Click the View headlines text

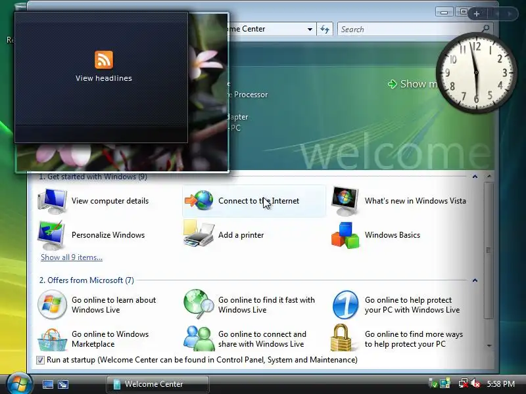(x=104, y=78)
